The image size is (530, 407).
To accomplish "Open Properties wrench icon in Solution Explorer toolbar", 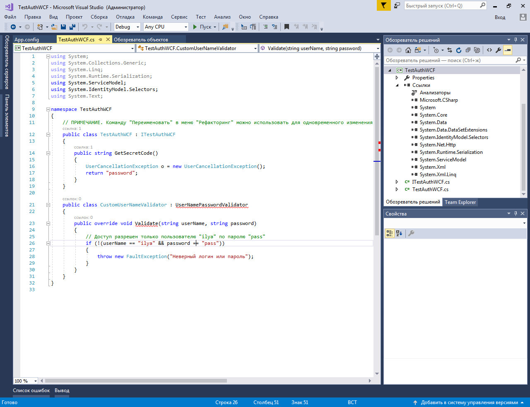I will click(x=499, y=50).
